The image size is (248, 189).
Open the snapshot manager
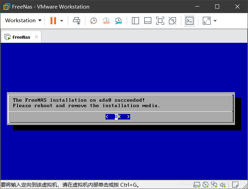point(118,21)
